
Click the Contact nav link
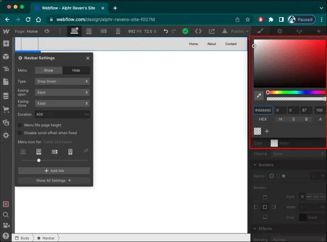(231, 44)
